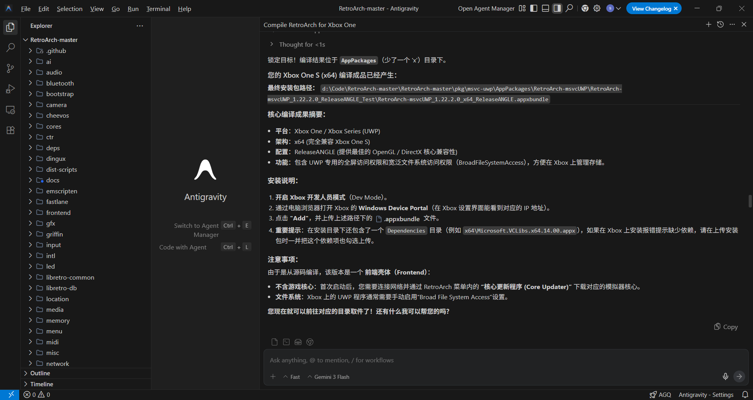753x400 pixels.
Task: Click the microphone voice input icon
Action: pos(725,376)
